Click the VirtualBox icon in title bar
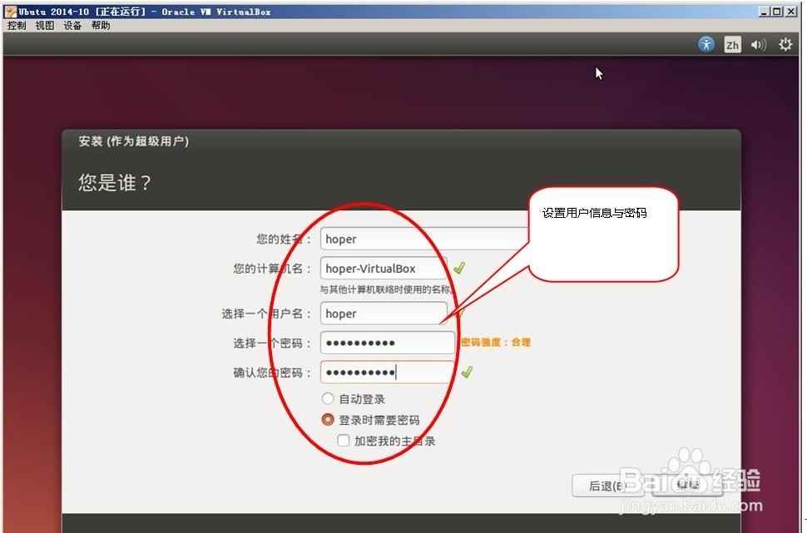This screenshot has width=807, height=533. pos(11,12)
